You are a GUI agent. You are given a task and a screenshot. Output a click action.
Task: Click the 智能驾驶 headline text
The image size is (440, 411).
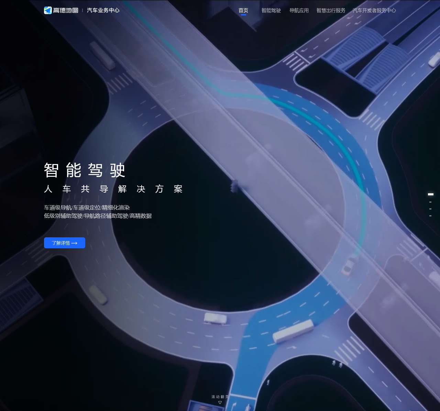[x=85, y=170]
